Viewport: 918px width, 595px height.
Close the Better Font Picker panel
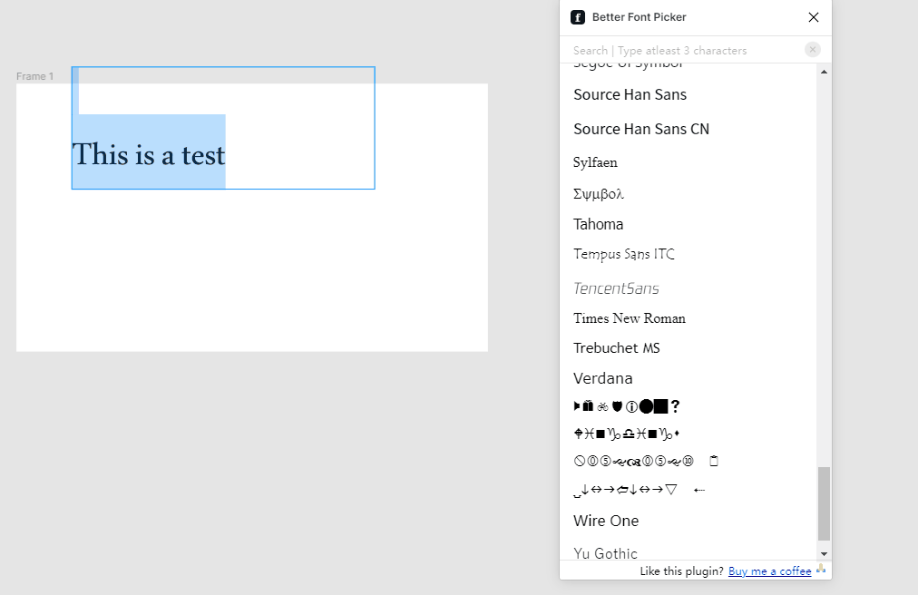click(814, 17)
